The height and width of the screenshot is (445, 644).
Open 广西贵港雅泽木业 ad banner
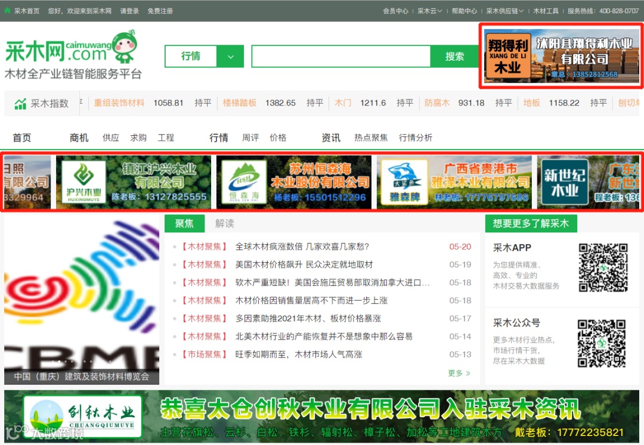454,182
